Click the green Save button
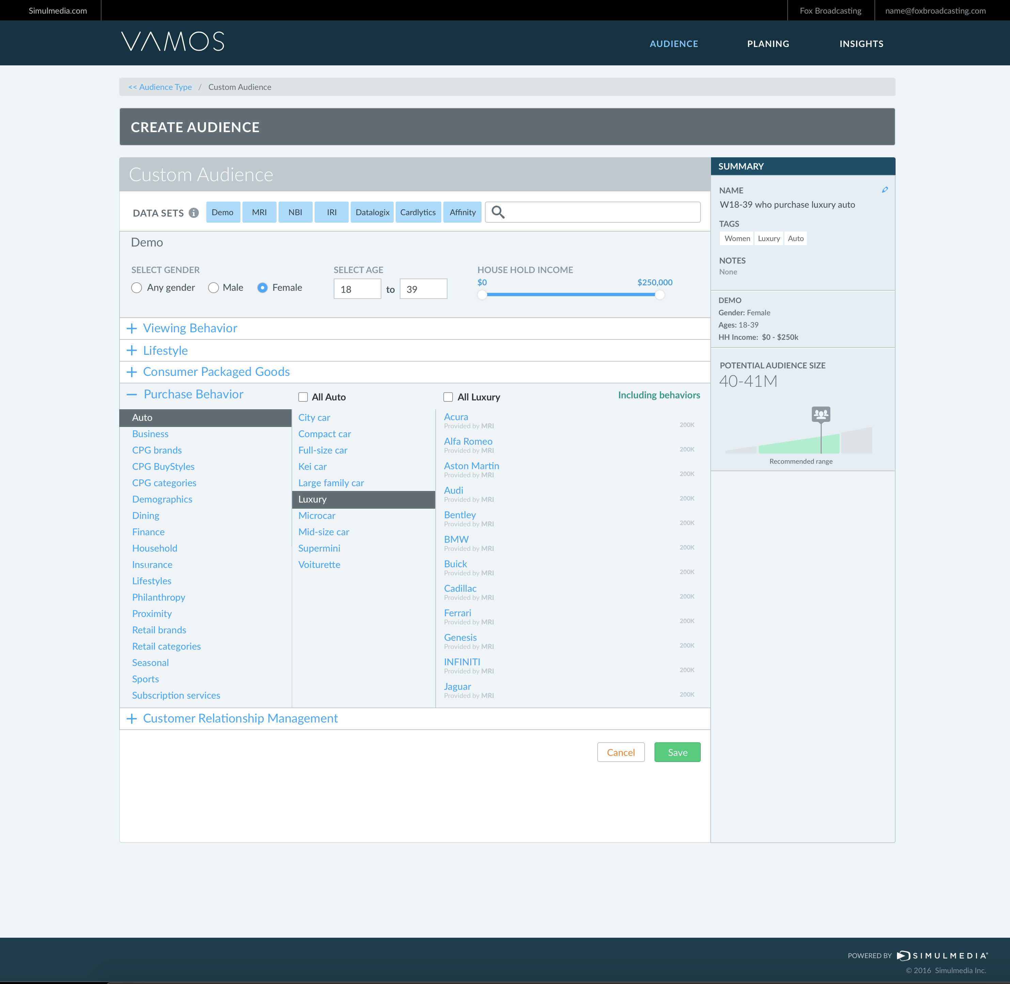Screen dimensions: 1010x984 (x=678, y=752)
